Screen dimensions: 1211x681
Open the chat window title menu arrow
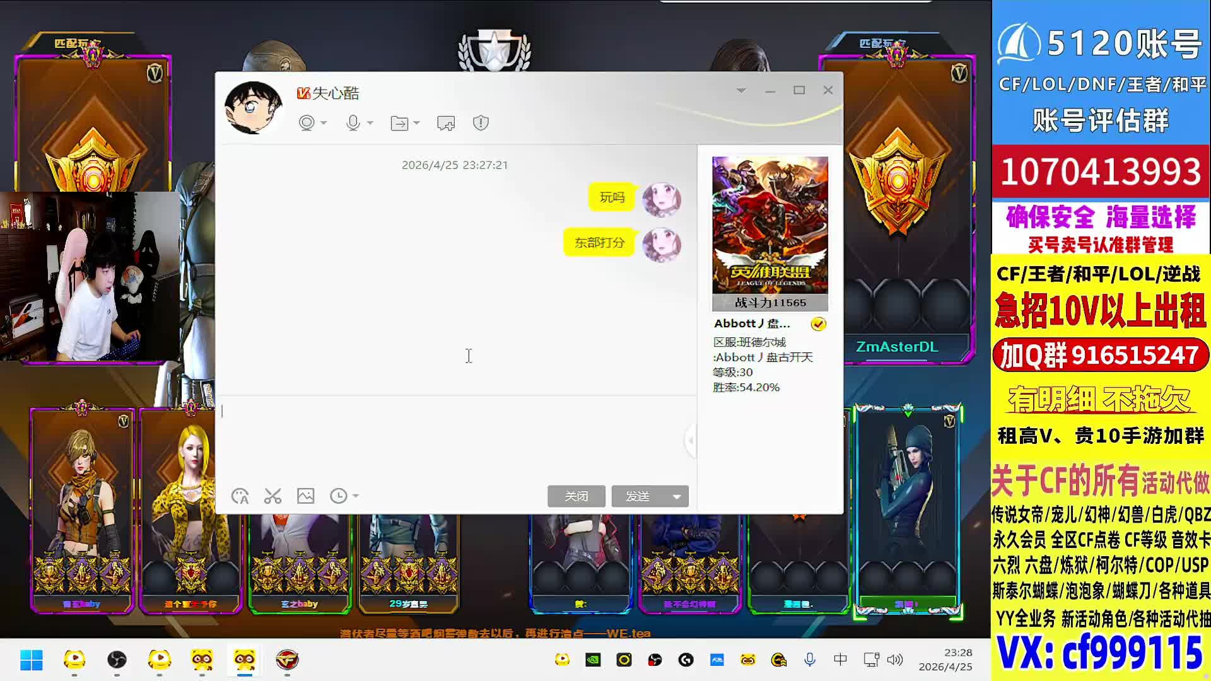[741, 91]
